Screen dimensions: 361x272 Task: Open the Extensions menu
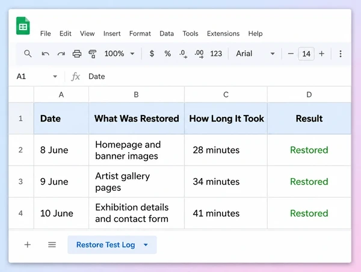(x=223, y=34)
